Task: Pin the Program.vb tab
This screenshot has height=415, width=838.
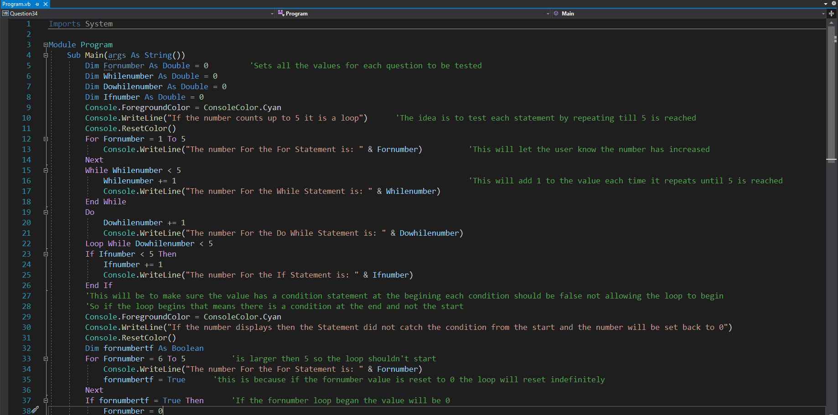Action: point(37,4)
